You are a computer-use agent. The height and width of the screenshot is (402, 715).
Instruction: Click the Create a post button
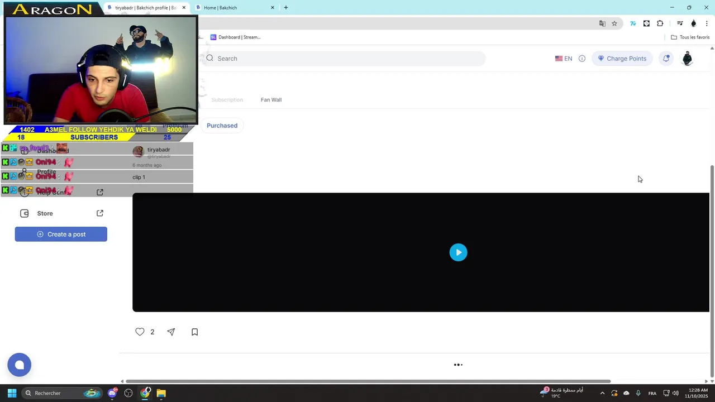[61, 234]
